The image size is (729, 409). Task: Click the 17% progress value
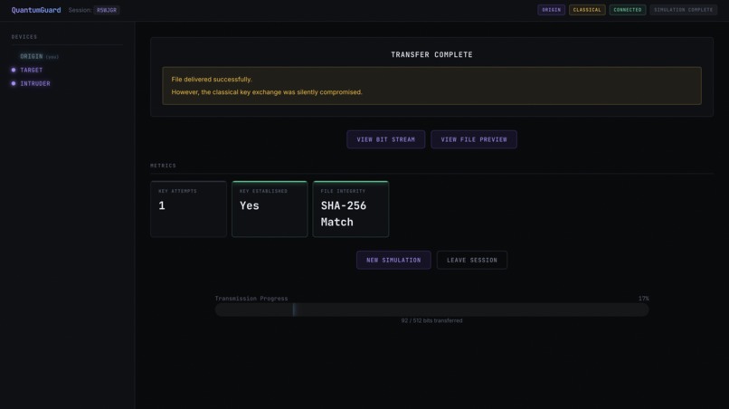pos(643,299)
